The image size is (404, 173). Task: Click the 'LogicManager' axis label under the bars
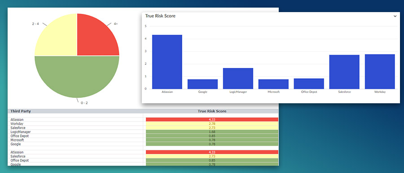click(238, 92)
